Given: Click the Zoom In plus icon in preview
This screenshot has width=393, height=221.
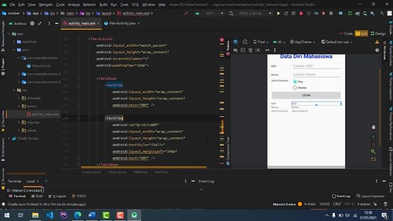Looking at the screenshot, I should [373, 137].
